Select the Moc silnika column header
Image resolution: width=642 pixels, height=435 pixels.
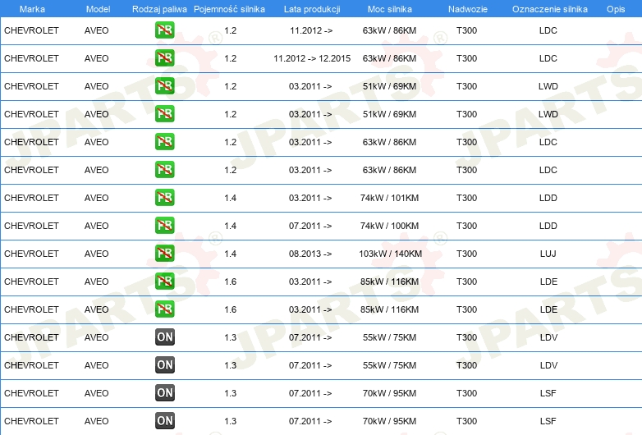[x=390, y=8]
